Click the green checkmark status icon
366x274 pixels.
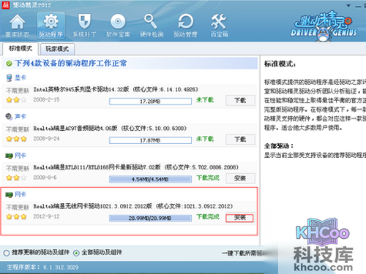click(9, 64)
